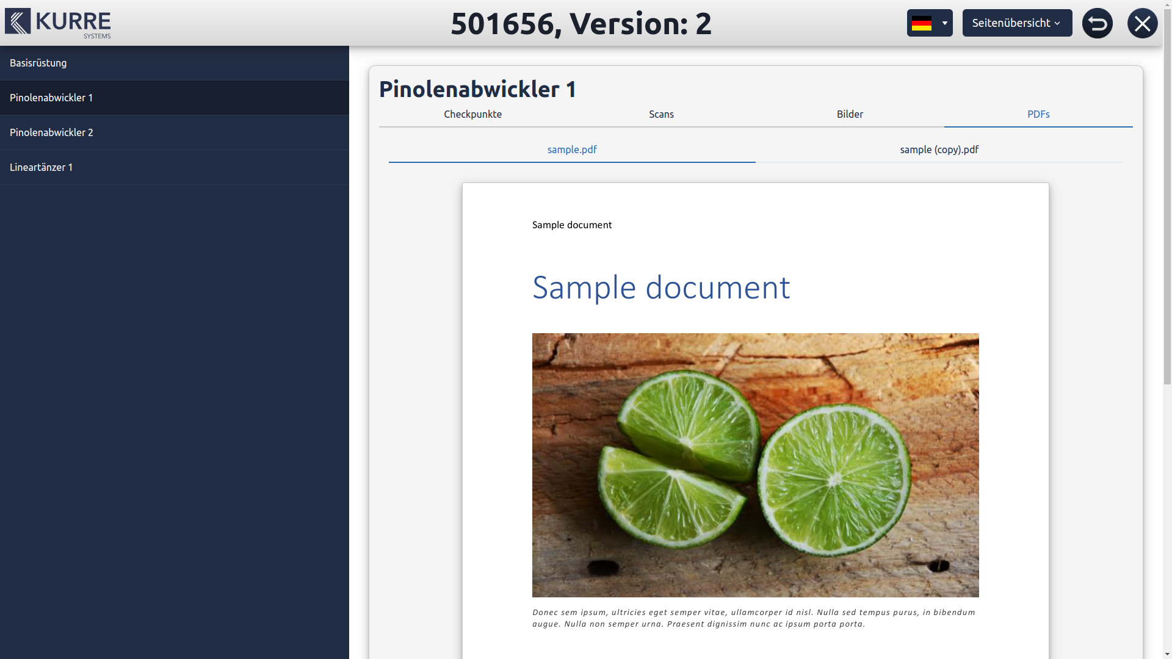Click the round X close button
This screenshot has width=1172, height=659.
pyautogui.click(x=1142, y=23)
